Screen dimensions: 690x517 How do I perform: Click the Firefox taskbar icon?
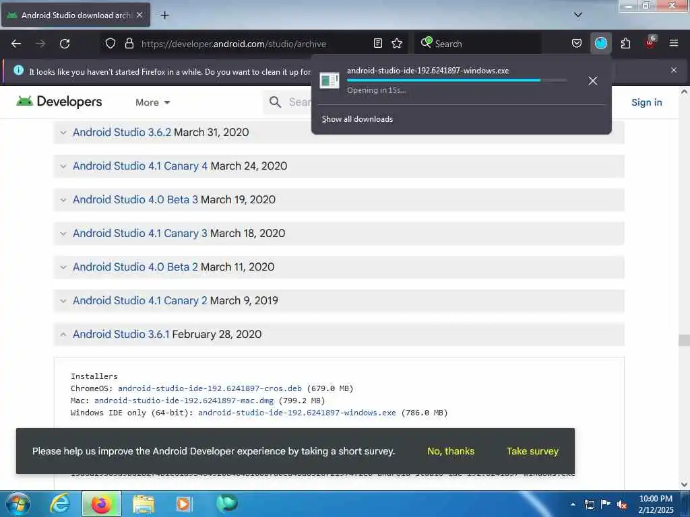click(101, 504)
